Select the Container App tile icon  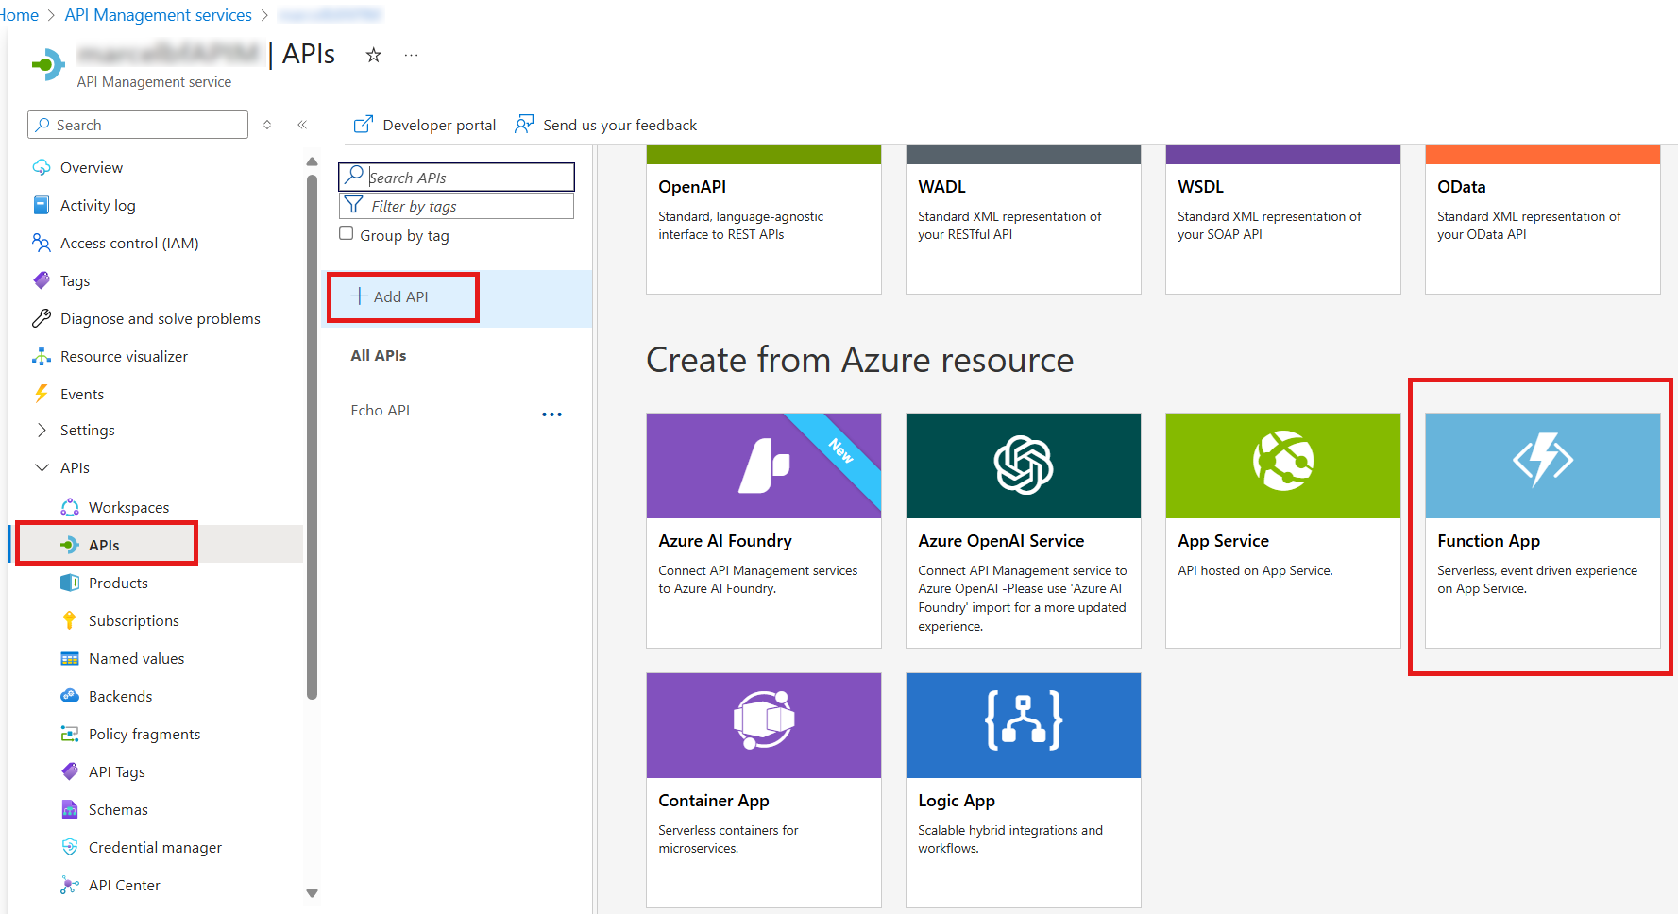coord(763,720)
